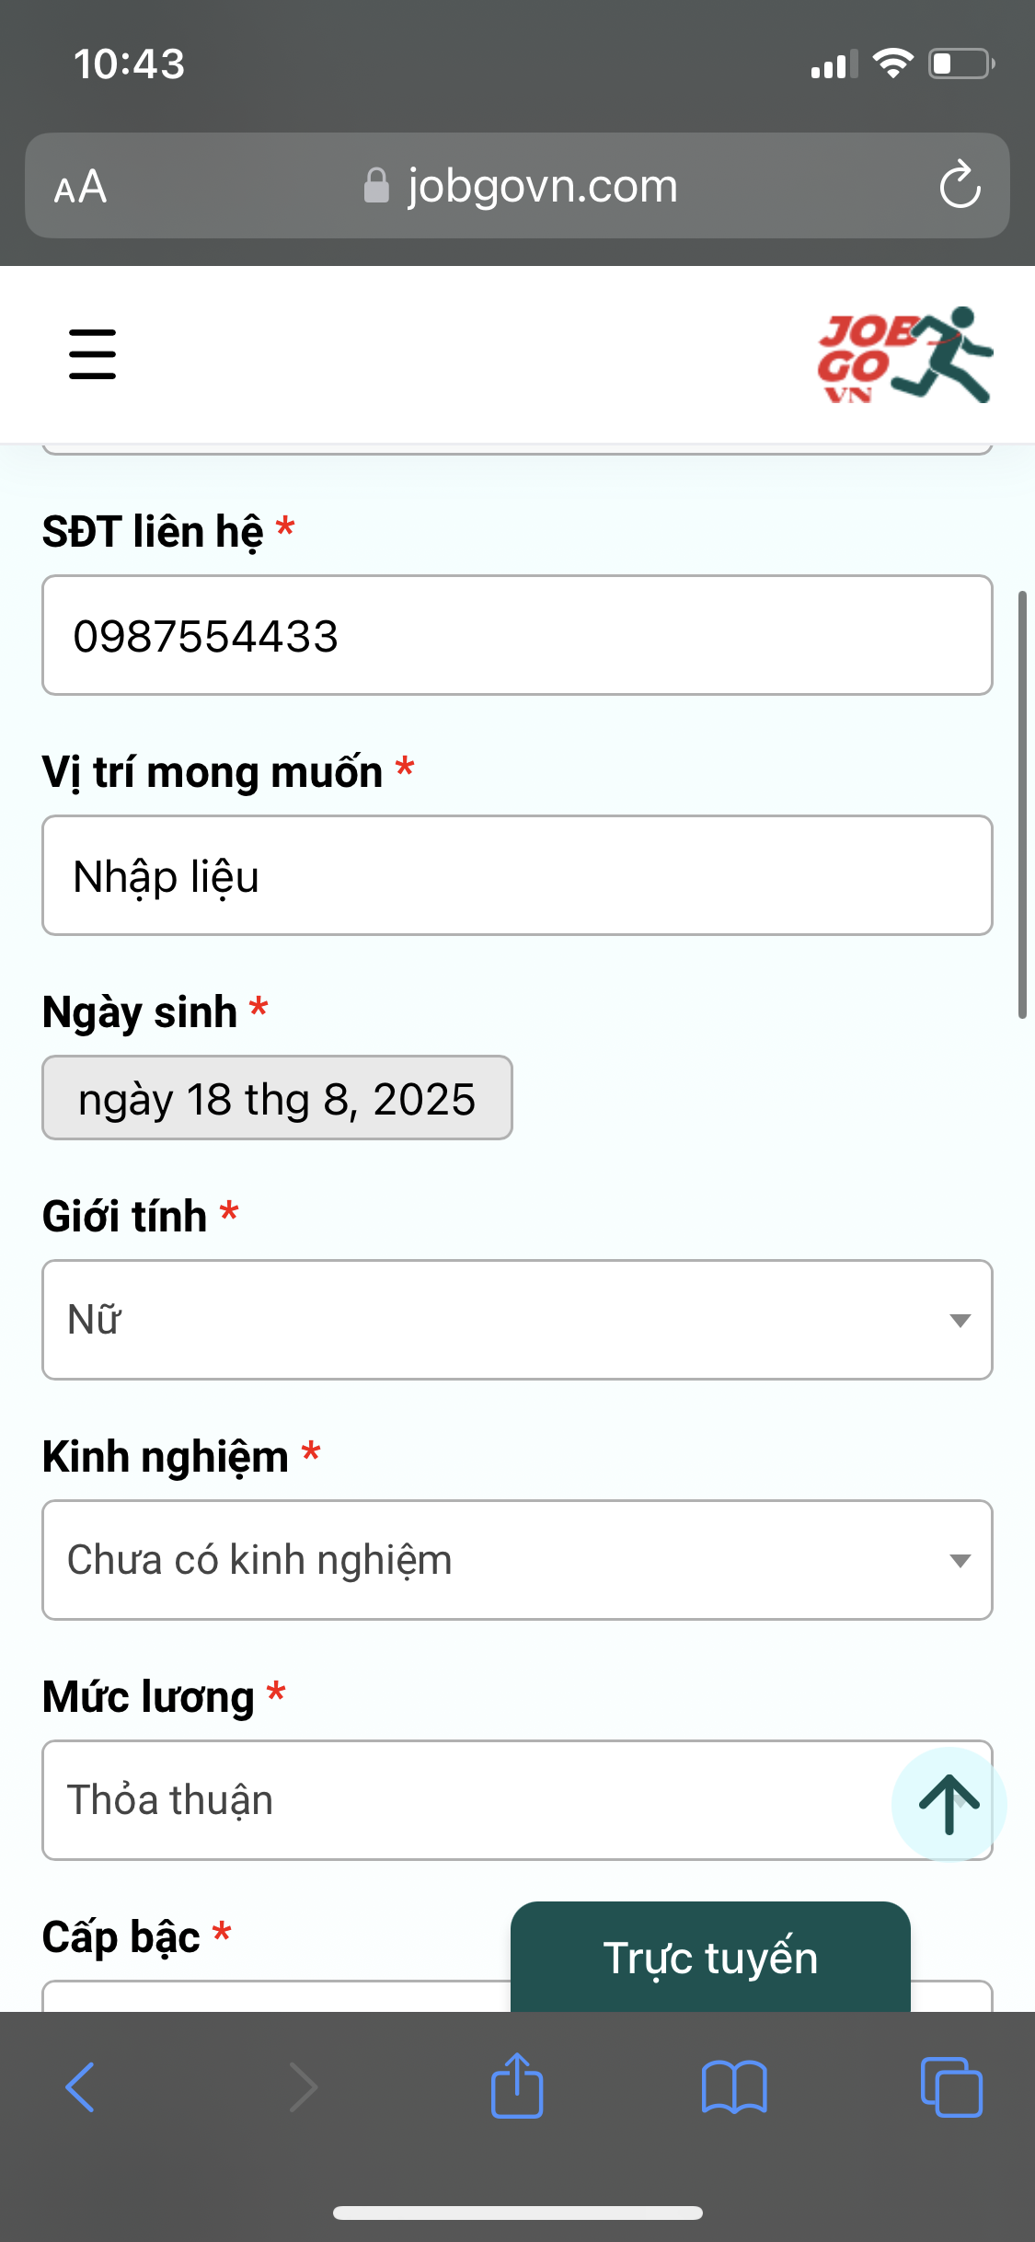
Task: Open the hamburger navigation menu
Action: click(92, 354)
